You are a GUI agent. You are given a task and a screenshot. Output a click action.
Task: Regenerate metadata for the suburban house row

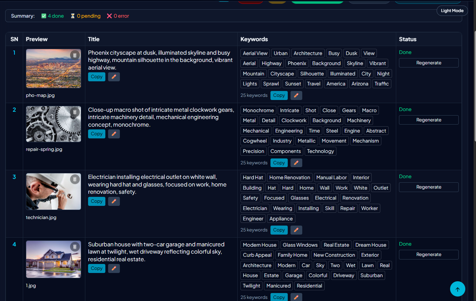point(429,254)
